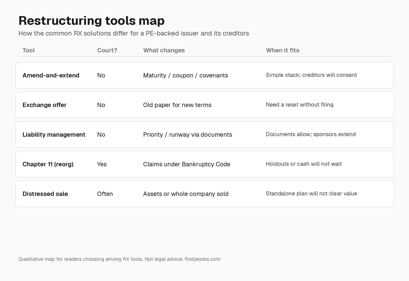Click the footer note mentioning findpejobs.com
The width and height of the screenshot is (409, 281).
(119, 259)
